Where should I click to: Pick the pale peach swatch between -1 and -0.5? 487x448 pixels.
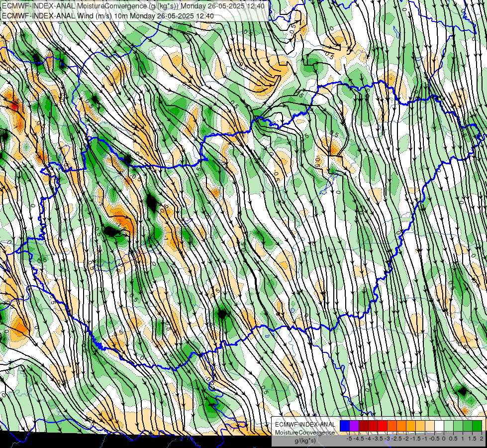pyautogui.click(x=430, y=426)
